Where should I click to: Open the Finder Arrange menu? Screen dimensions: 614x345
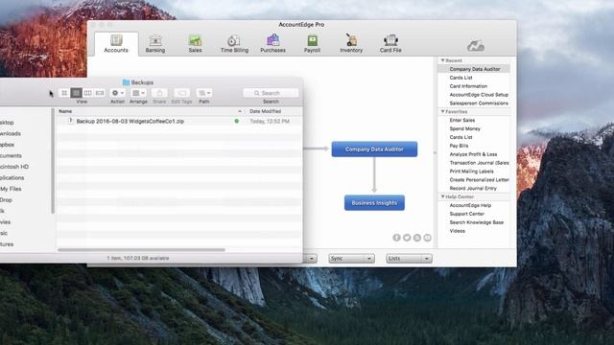[138, 93]
